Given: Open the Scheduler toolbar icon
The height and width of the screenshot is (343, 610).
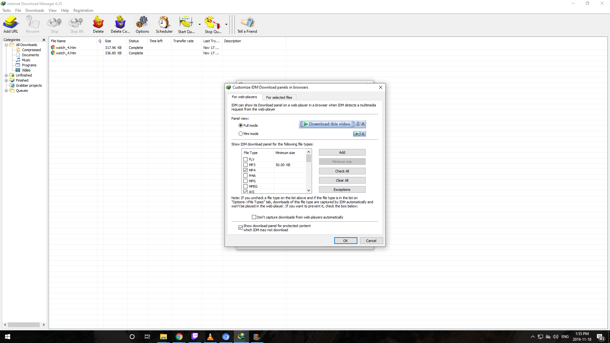Looking at the screenshot, I should coord(164,24).
